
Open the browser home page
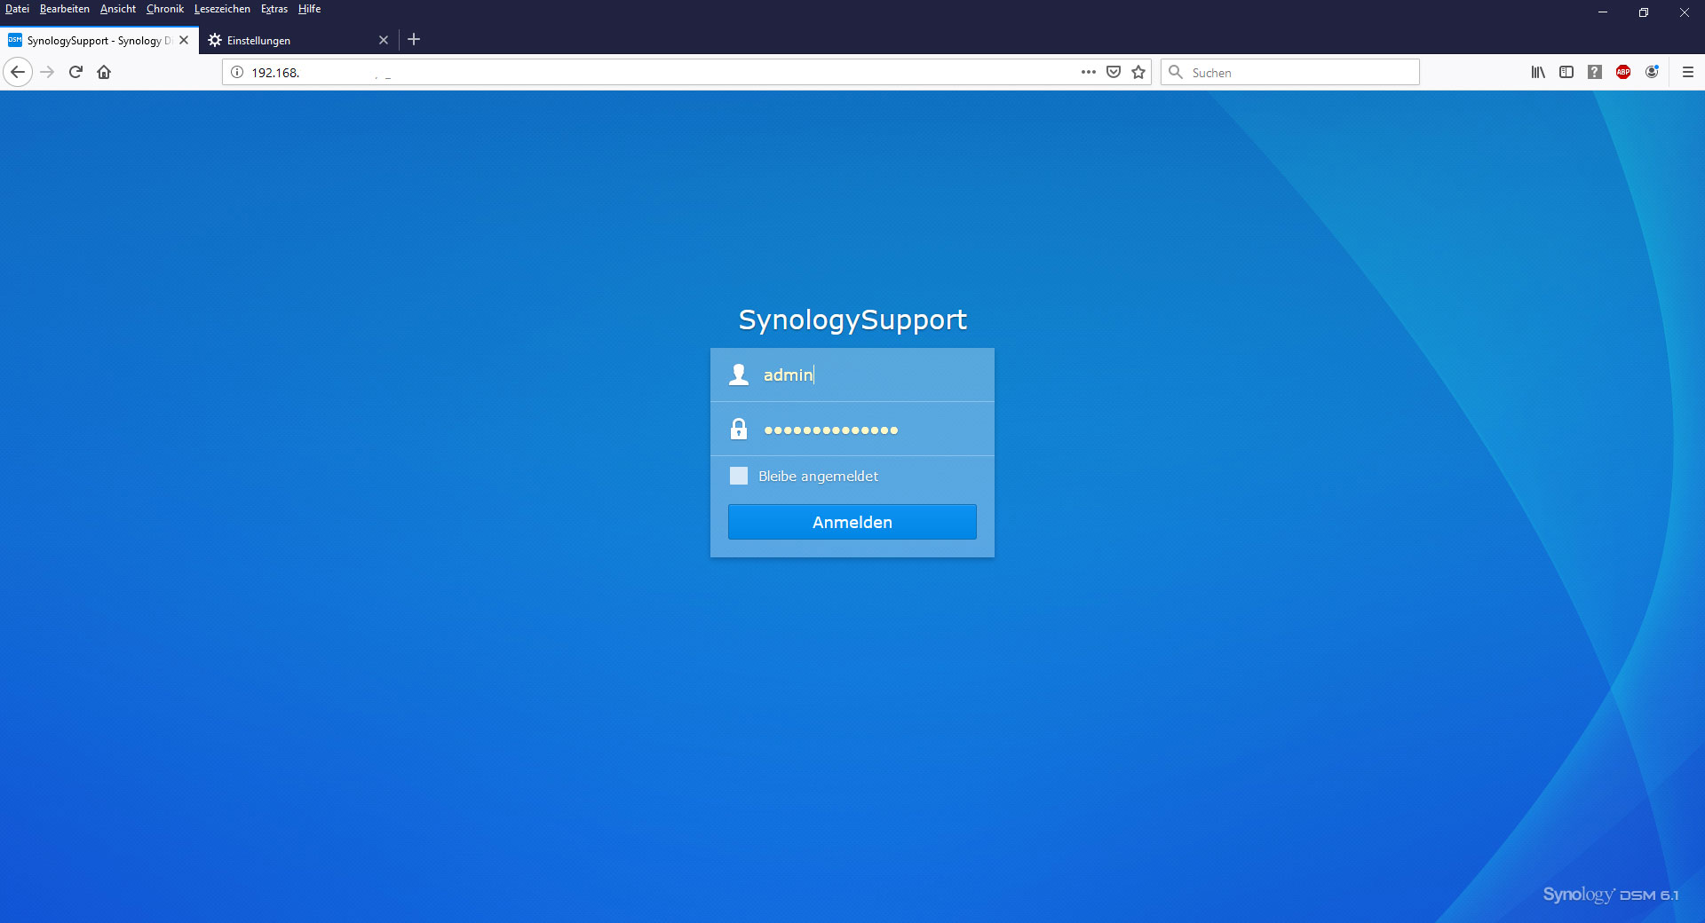click(x=104, y=72)
